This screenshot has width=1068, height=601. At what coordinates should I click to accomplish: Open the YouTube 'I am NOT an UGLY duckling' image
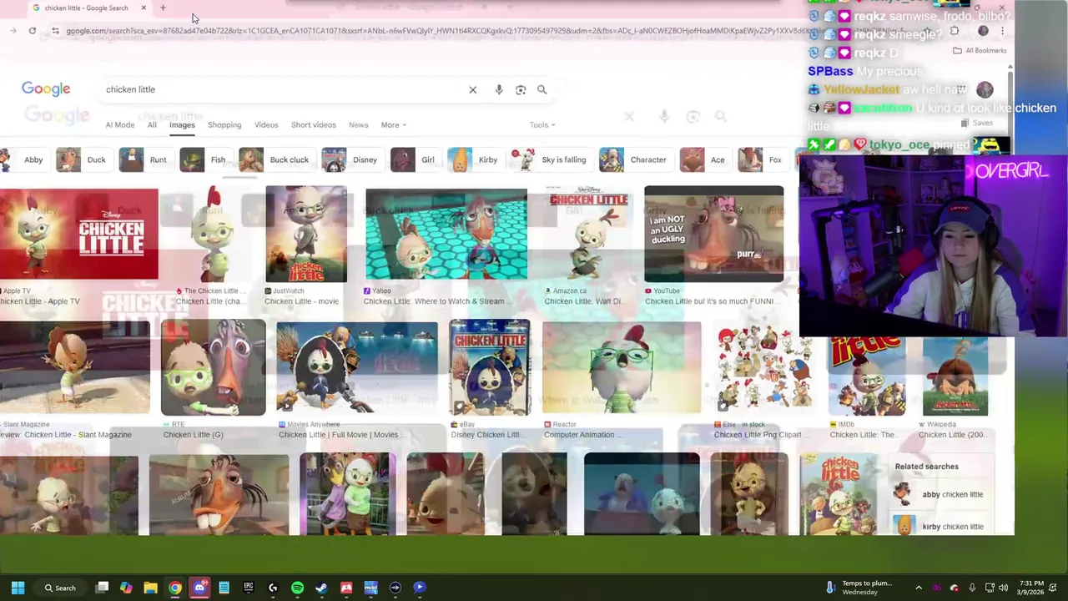713,234
